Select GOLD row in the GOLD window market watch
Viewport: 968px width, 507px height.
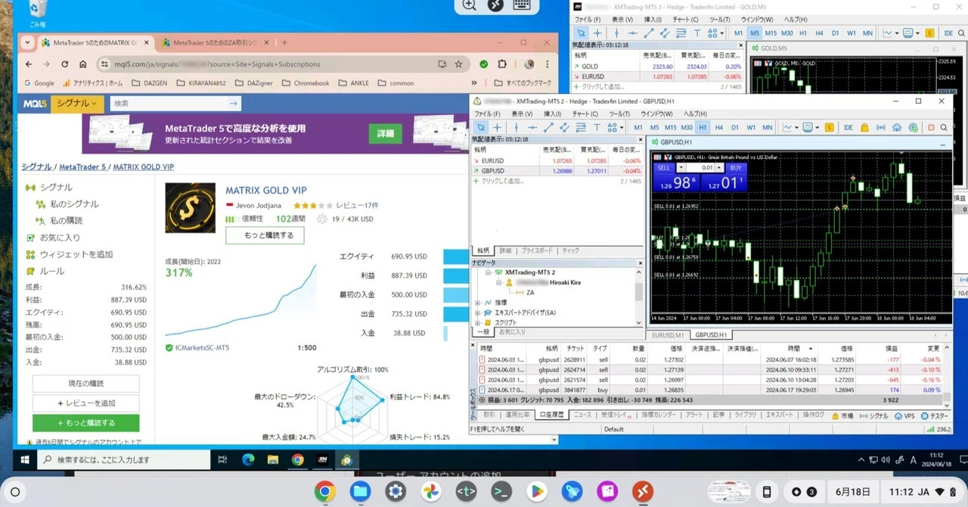(658, 67)
